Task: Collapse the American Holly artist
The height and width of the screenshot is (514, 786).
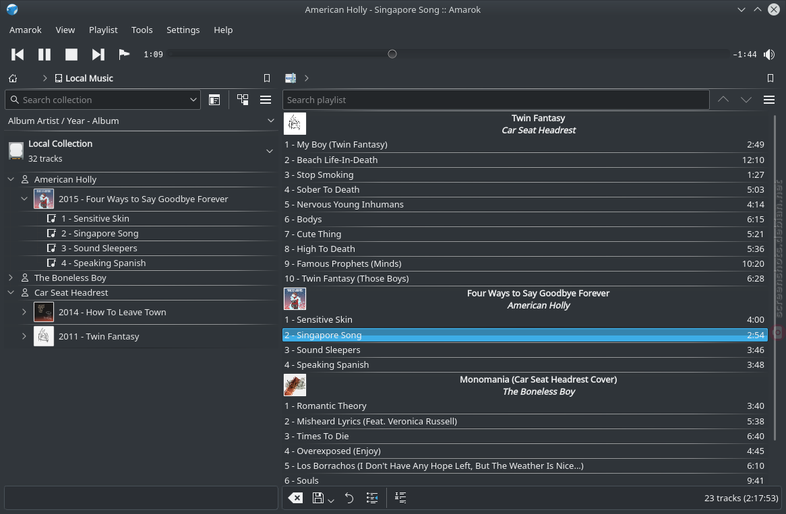Action: pos(11,179)
